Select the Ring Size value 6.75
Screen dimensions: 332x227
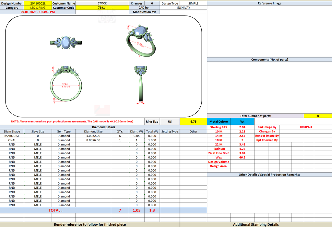pos(193,122)
